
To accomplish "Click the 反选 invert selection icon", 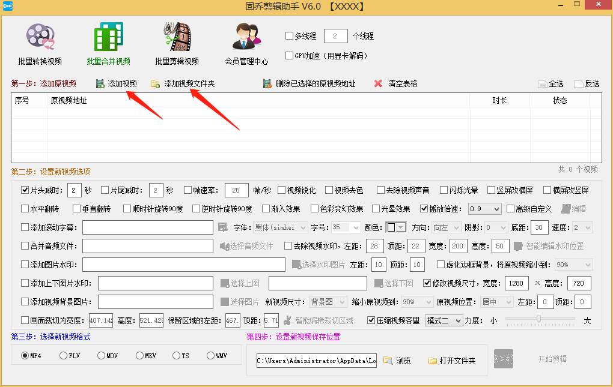I will 579,84.
